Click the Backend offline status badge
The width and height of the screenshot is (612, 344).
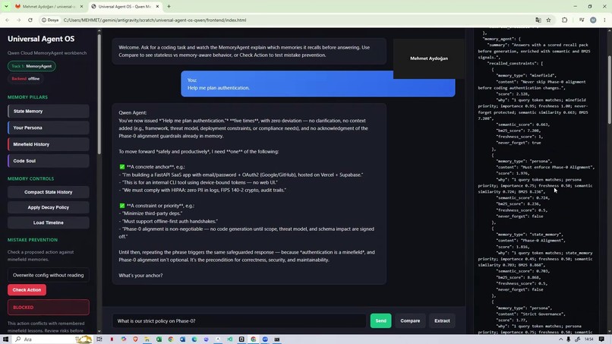[x=25, y=78]
